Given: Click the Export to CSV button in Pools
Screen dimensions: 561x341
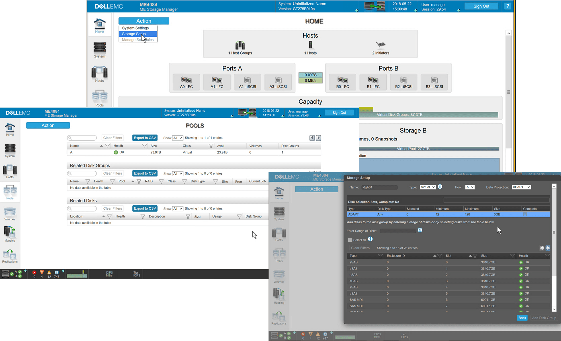Looking at the screenshot, I should pos(145,138).
